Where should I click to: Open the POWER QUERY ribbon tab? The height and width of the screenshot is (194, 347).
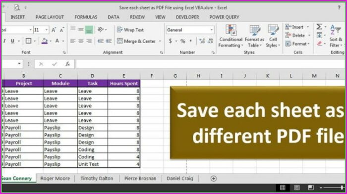coord(224,17)
